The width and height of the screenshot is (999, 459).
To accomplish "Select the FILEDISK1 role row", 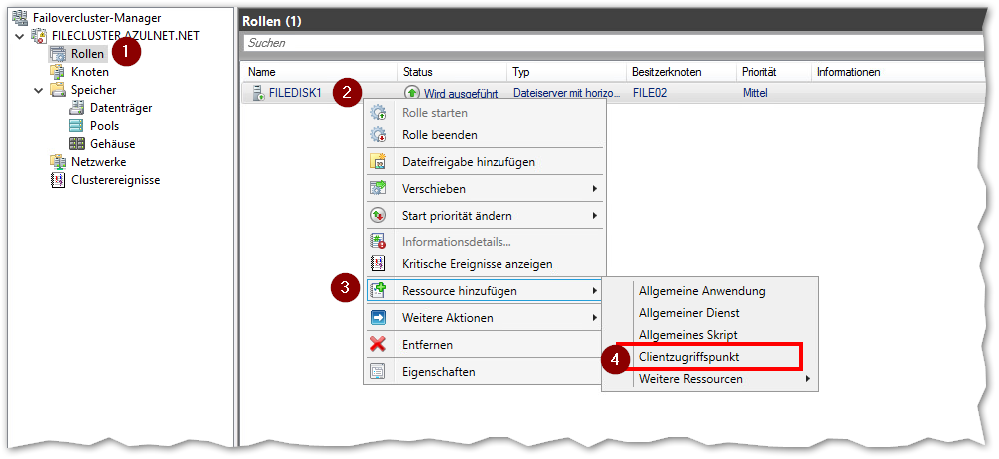I will click(x=295, y=93).
